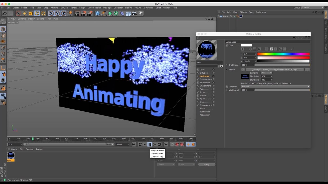328x184 pixels.
Task: Select the Rotate tool in top toolbar
Action: 37,13
